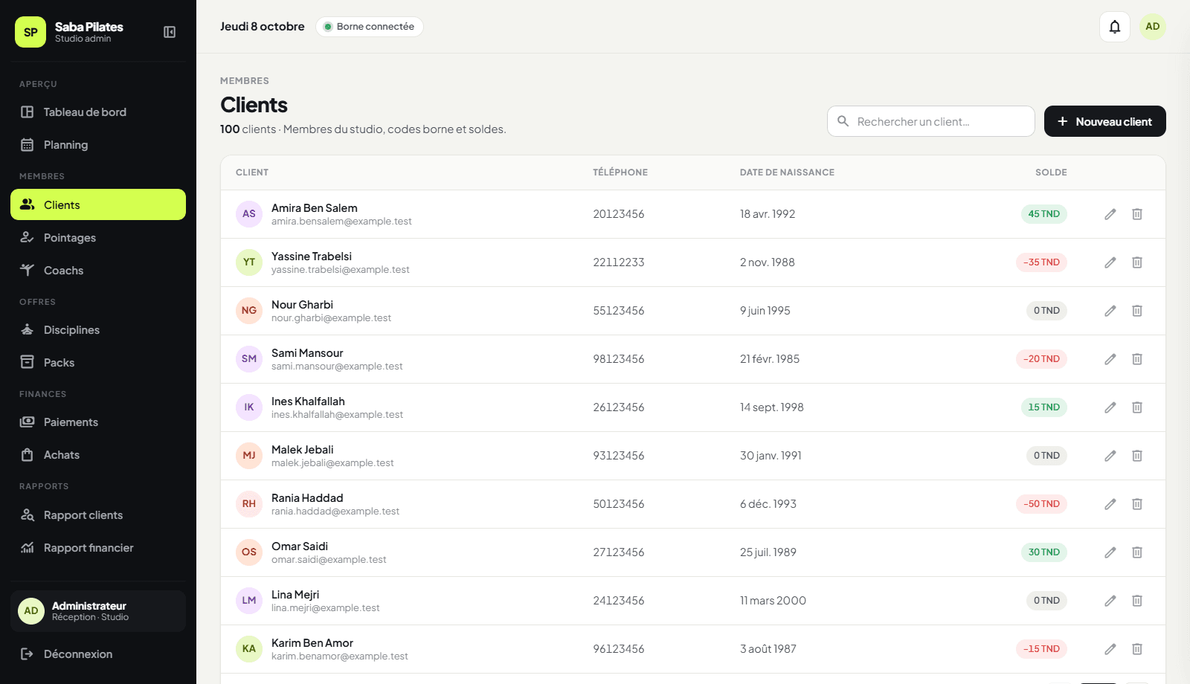Click the Borne connectée status badge
Viewport: 1190px width, 684px height.
coord(370,27)
